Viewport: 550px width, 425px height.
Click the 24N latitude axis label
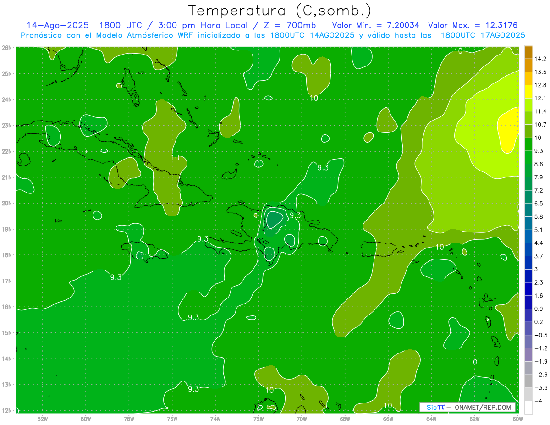(7, 99)
